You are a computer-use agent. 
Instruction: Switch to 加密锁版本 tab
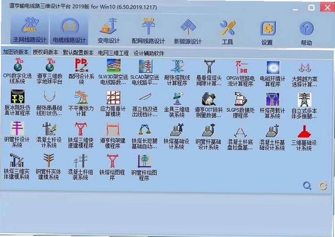(x=16, y=51)
